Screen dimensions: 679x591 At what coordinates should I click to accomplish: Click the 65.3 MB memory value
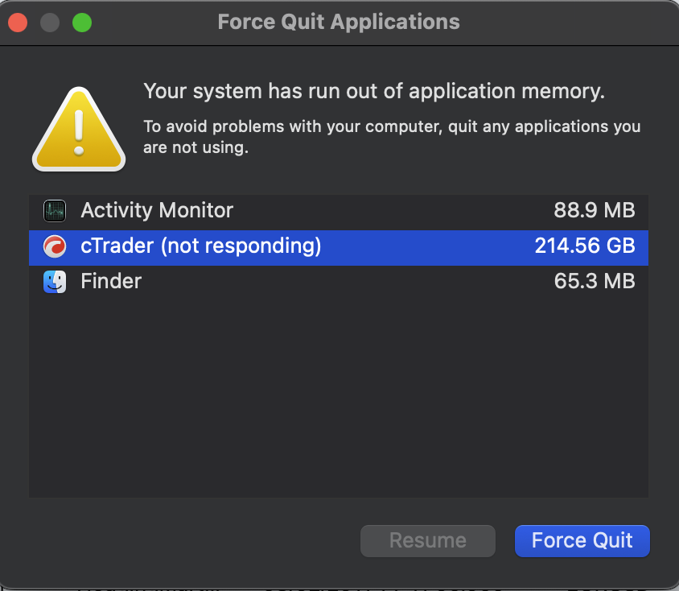point(594,282)
